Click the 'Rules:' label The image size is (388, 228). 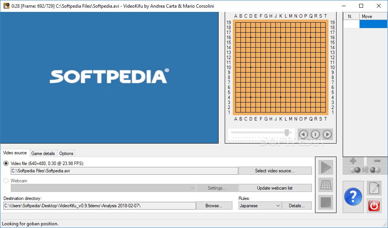point(244,198)
